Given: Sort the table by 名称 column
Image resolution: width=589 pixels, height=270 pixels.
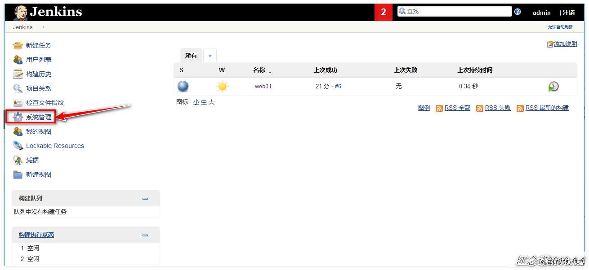Looking at the screenshot, I should [262, 70].
